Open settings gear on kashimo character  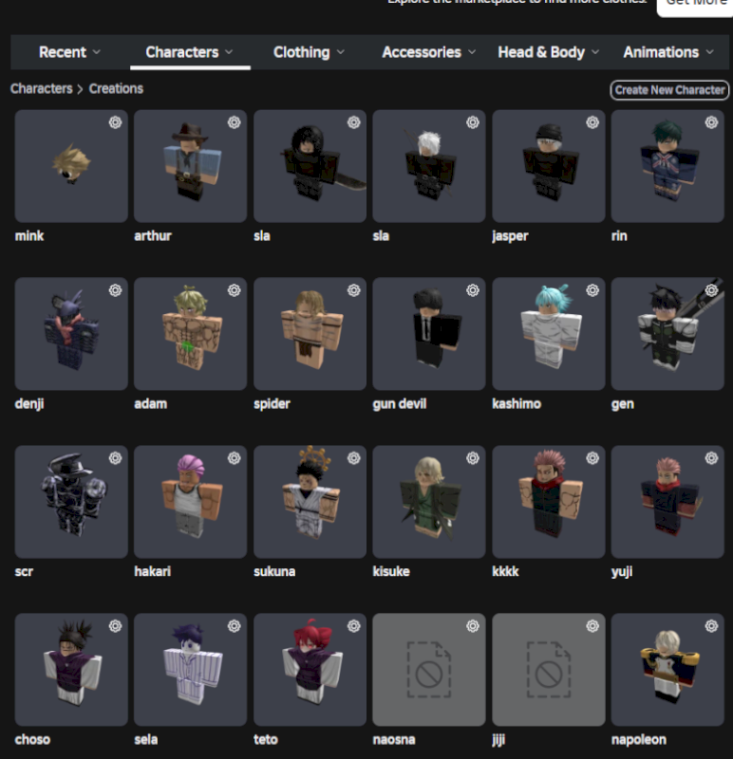pyautogui.click(x=592, y=290)
